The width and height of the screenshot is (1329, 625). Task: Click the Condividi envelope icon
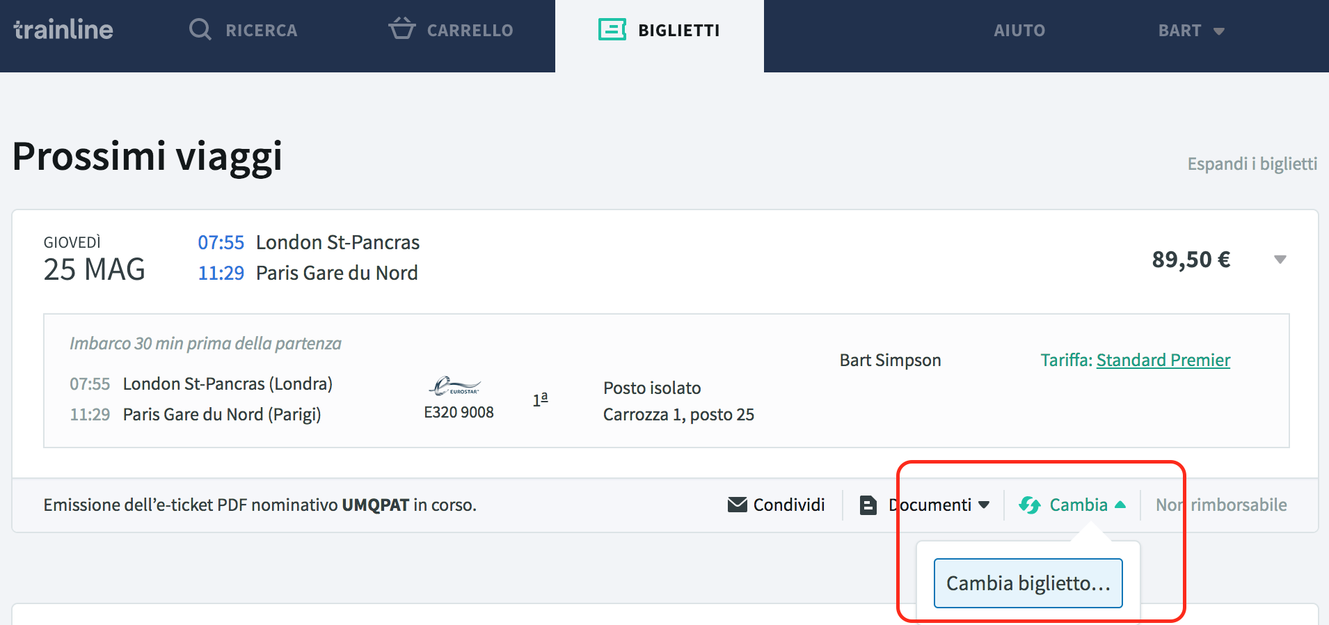(x=737, y=505)
